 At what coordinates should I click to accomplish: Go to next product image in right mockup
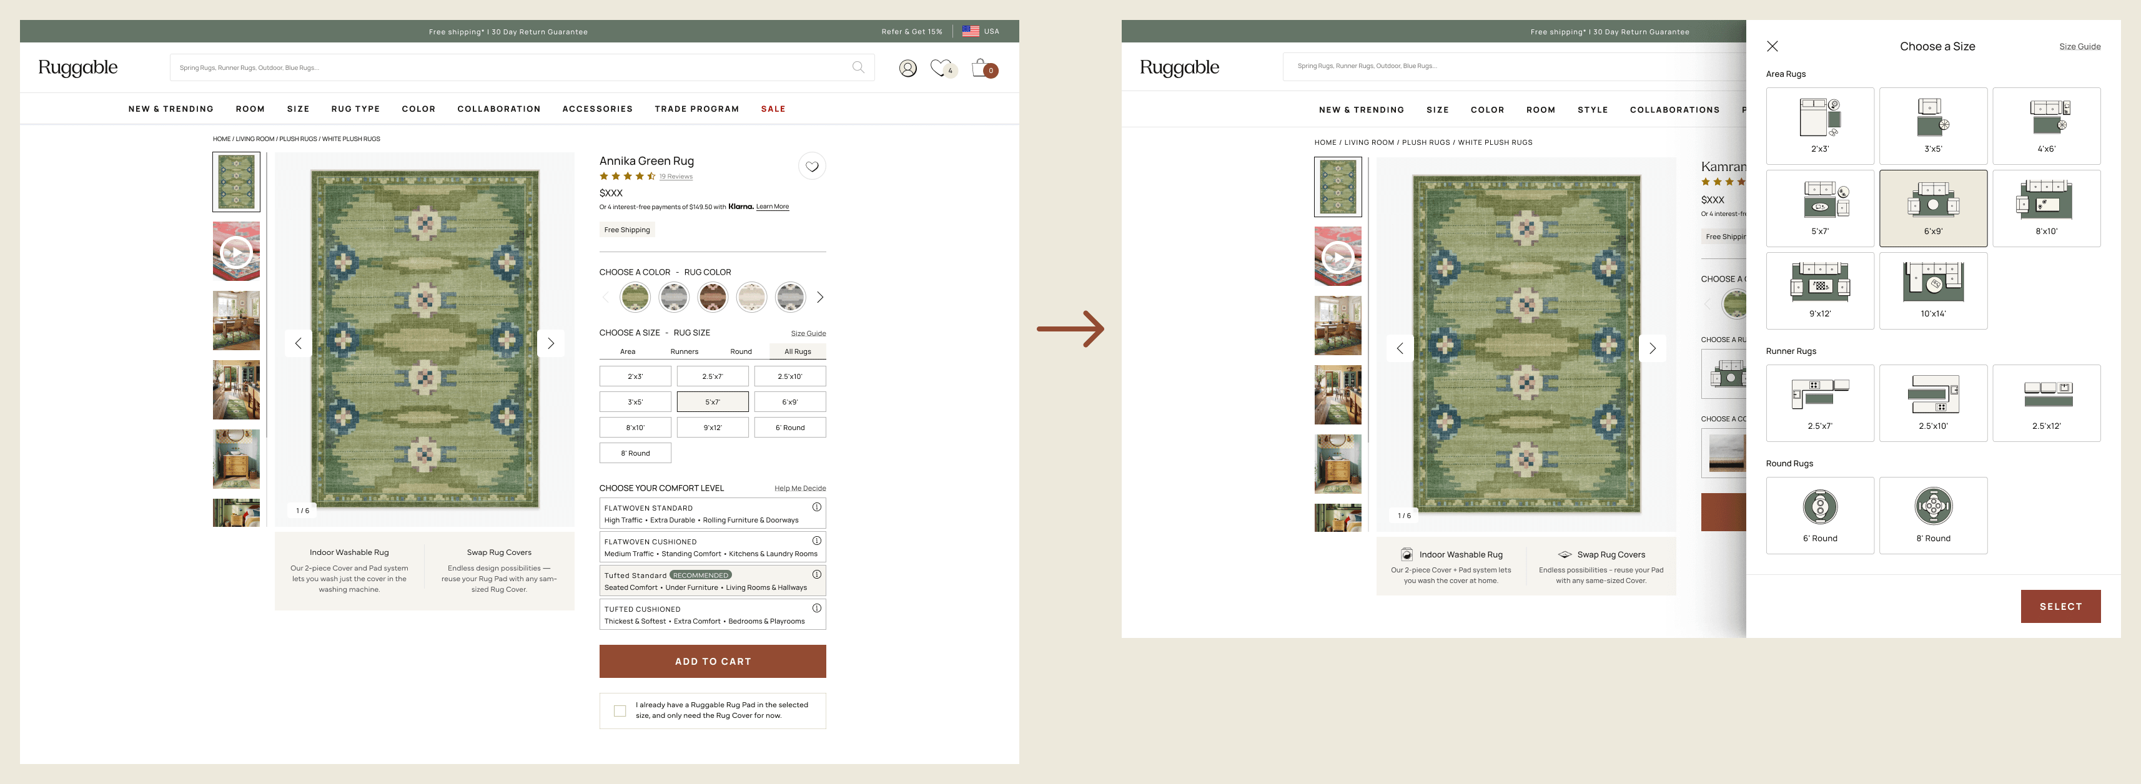click(1653, 348)
